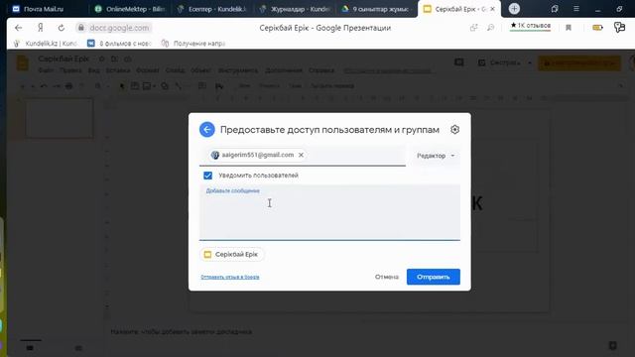The image size is (635, 357).
Task: Open the slideshow options dropdown arrow
Action: [529, 62]
